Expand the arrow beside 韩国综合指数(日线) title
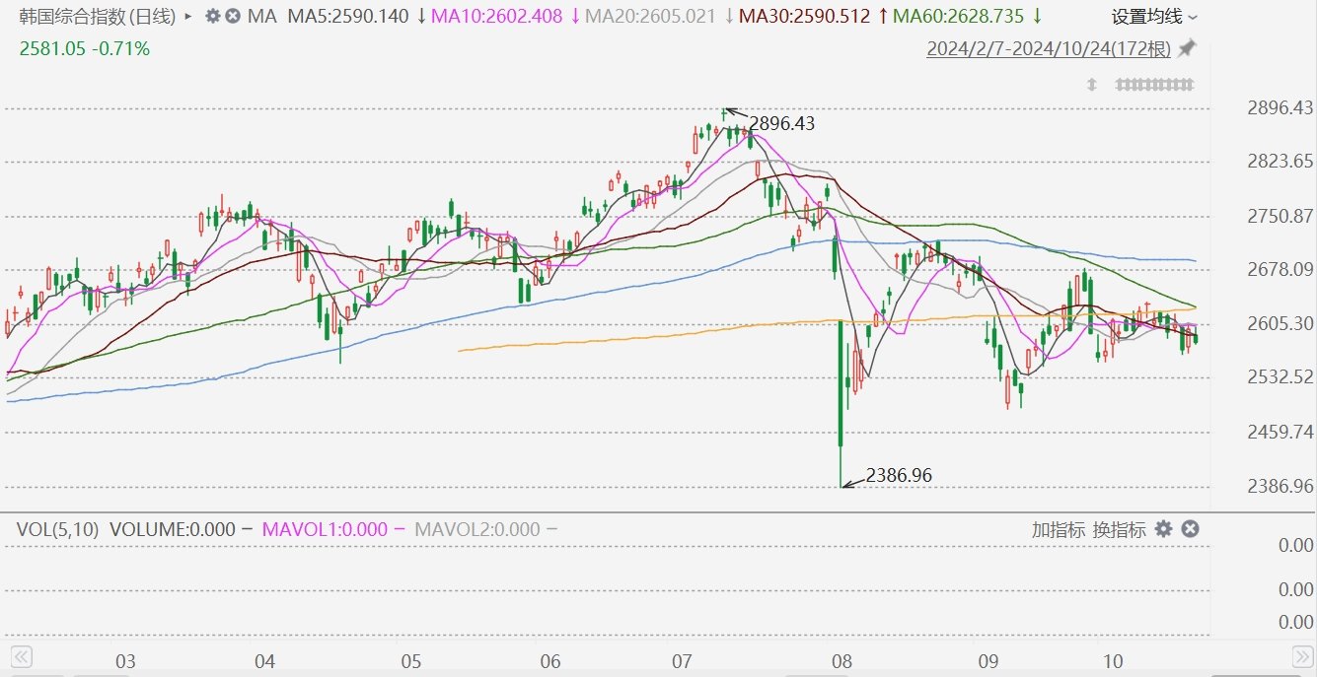 pyautogui.click(x=188, y=17)
